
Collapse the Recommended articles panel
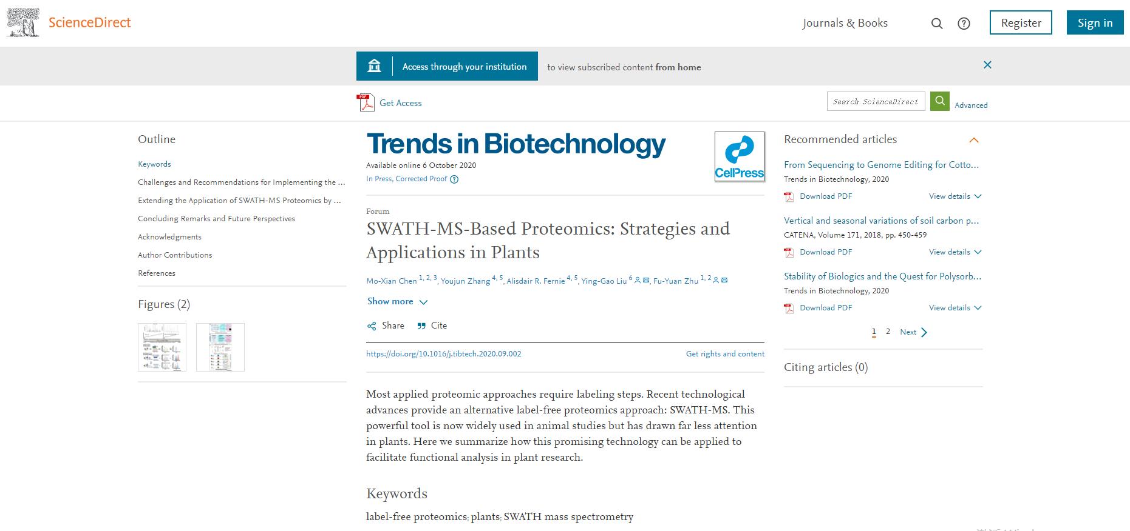coord(974,140)
